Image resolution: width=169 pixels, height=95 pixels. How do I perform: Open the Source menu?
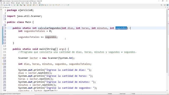tap(8, 3)
